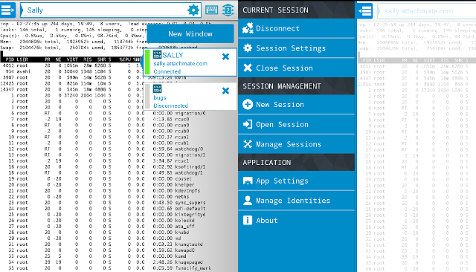This screenshot has width=476, height=272.
Task: Click the Close Session X icon
Action: (248, 68)
